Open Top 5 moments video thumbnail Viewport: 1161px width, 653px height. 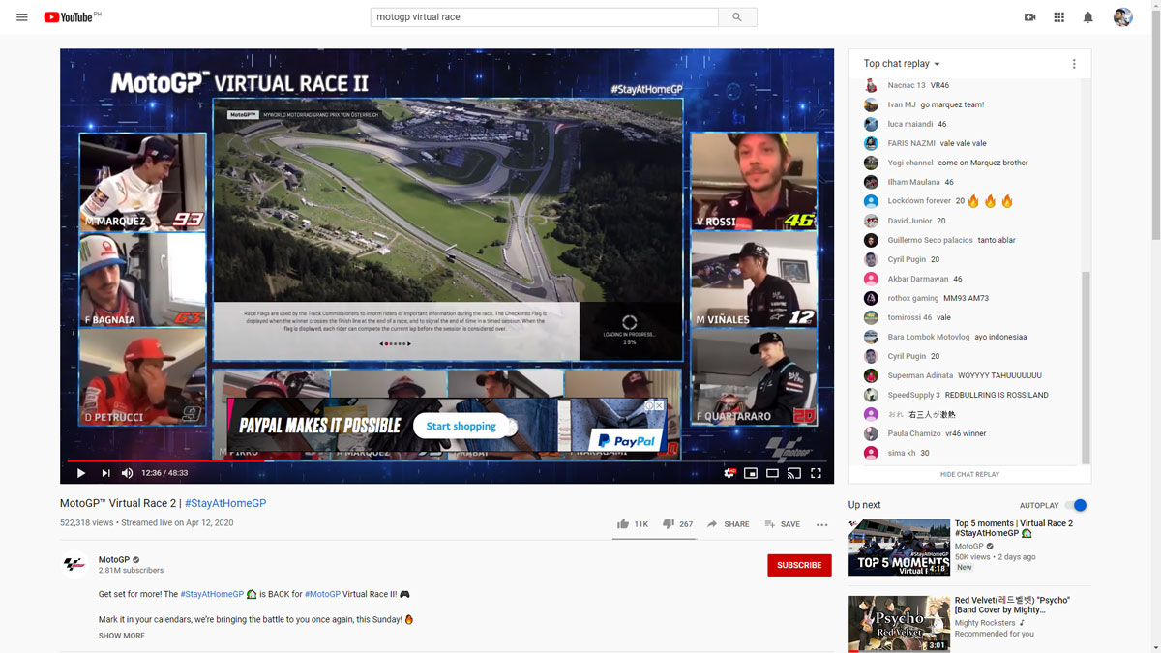coord(899,548)
